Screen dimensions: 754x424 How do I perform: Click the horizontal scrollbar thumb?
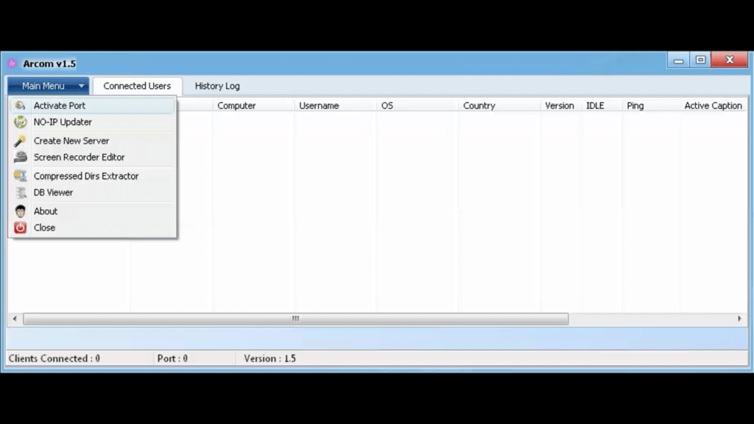(x=296, y=319)
